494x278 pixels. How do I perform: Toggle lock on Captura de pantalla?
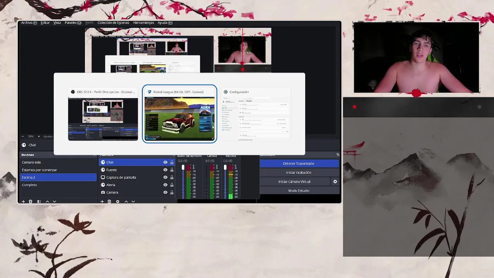coord(172,177)
